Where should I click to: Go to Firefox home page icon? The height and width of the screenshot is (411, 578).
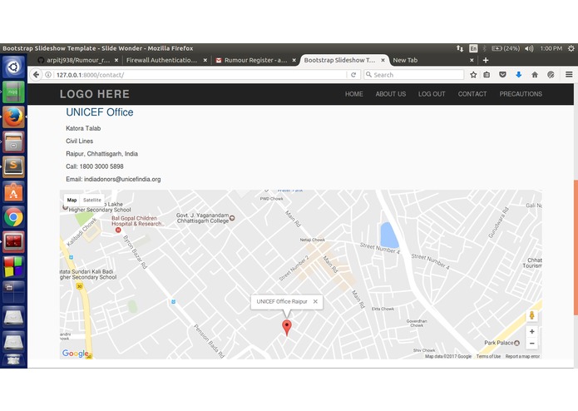point(535,75)
